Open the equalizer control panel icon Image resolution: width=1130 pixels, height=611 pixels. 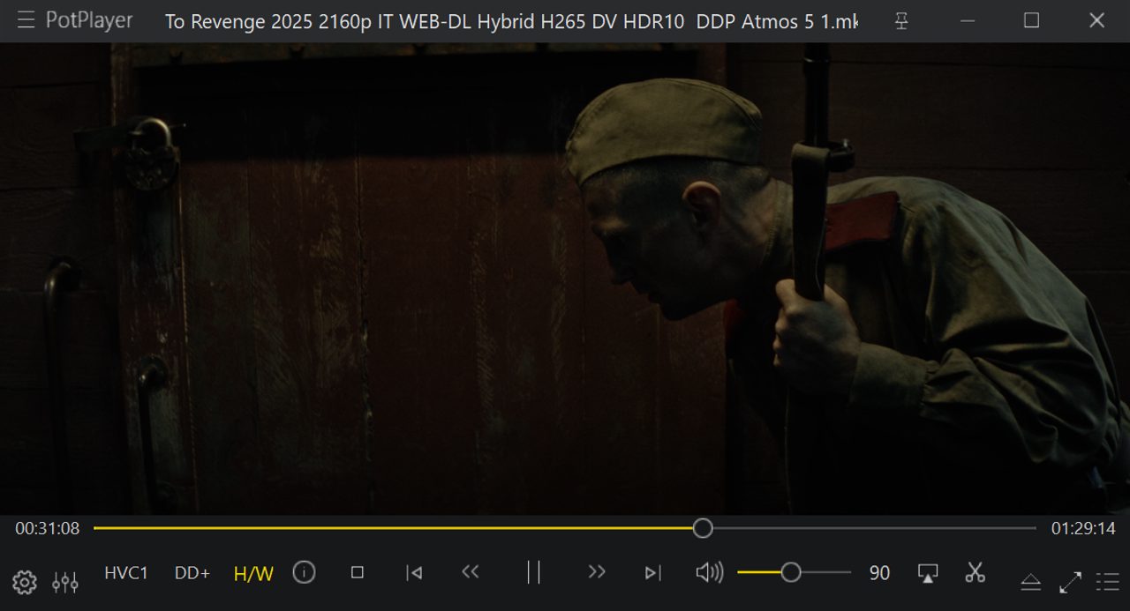[65, 582]
